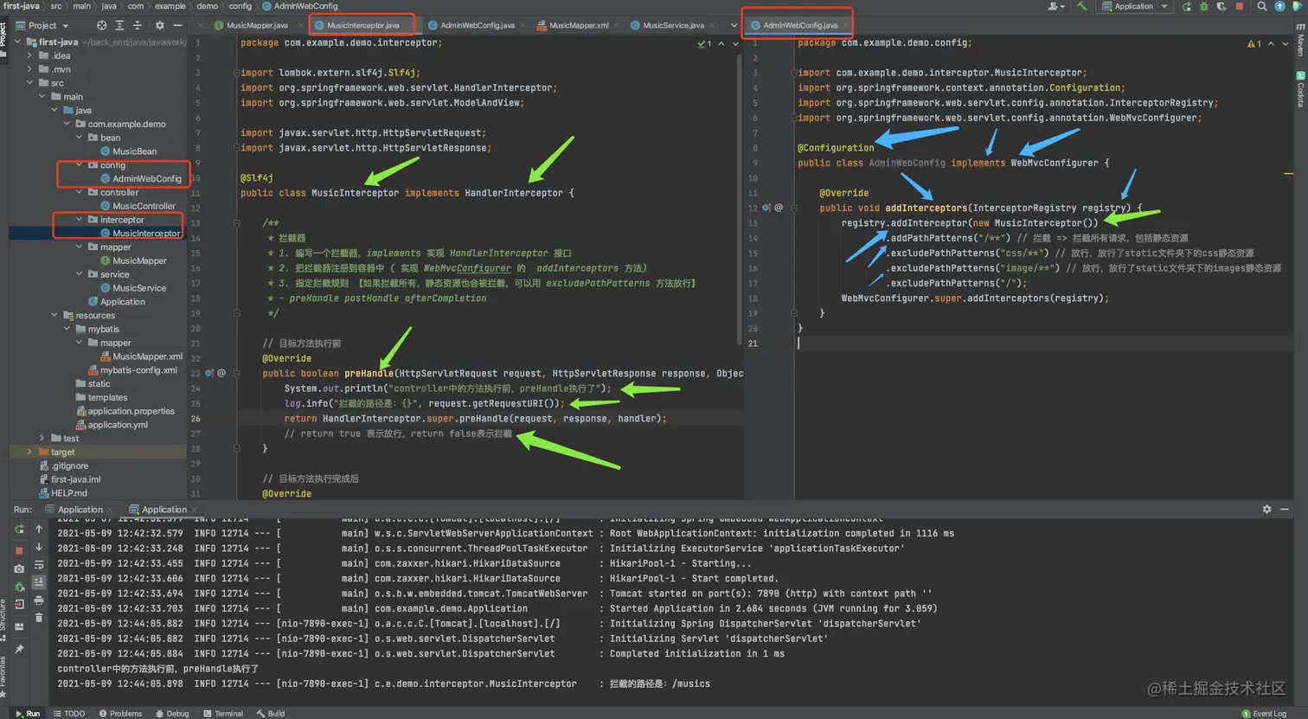Open Build tool window tab
1308x719 pixels.
pos(271,714)
